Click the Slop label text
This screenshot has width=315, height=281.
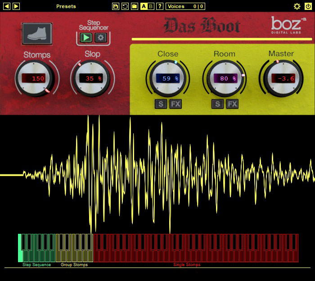pyautogui.click(x=92, y=54)
